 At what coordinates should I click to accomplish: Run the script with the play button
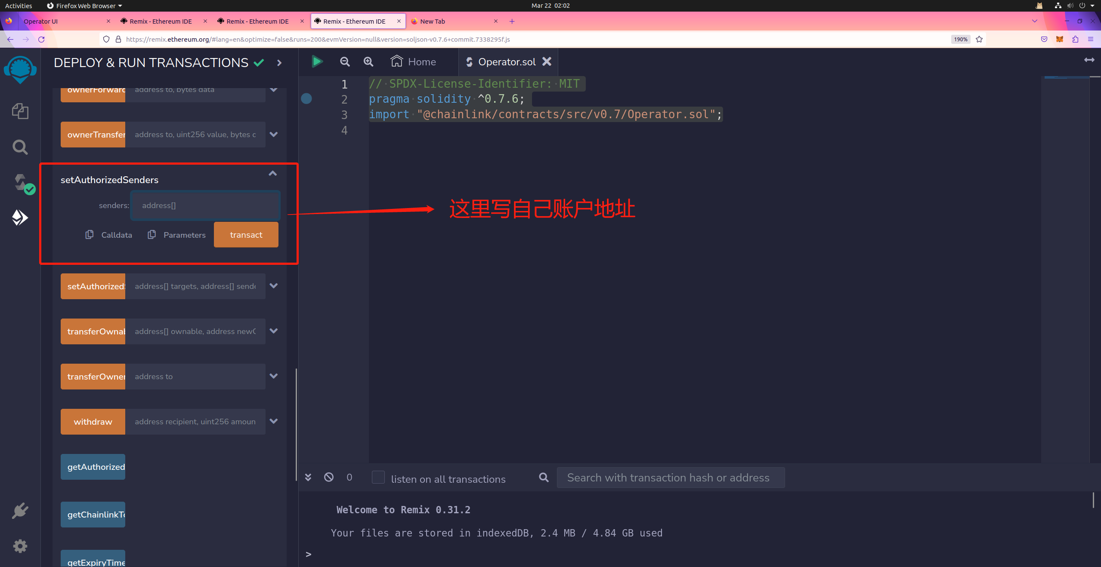(317, 61)
